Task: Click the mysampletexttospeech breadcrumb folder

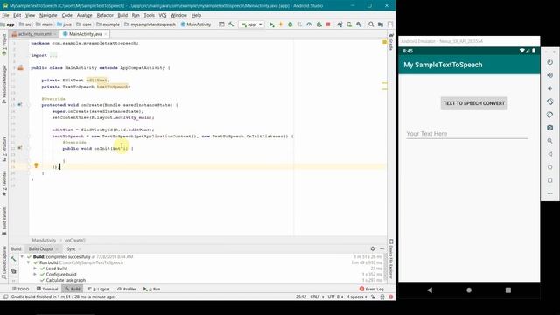Action: [x=150, y=24]
